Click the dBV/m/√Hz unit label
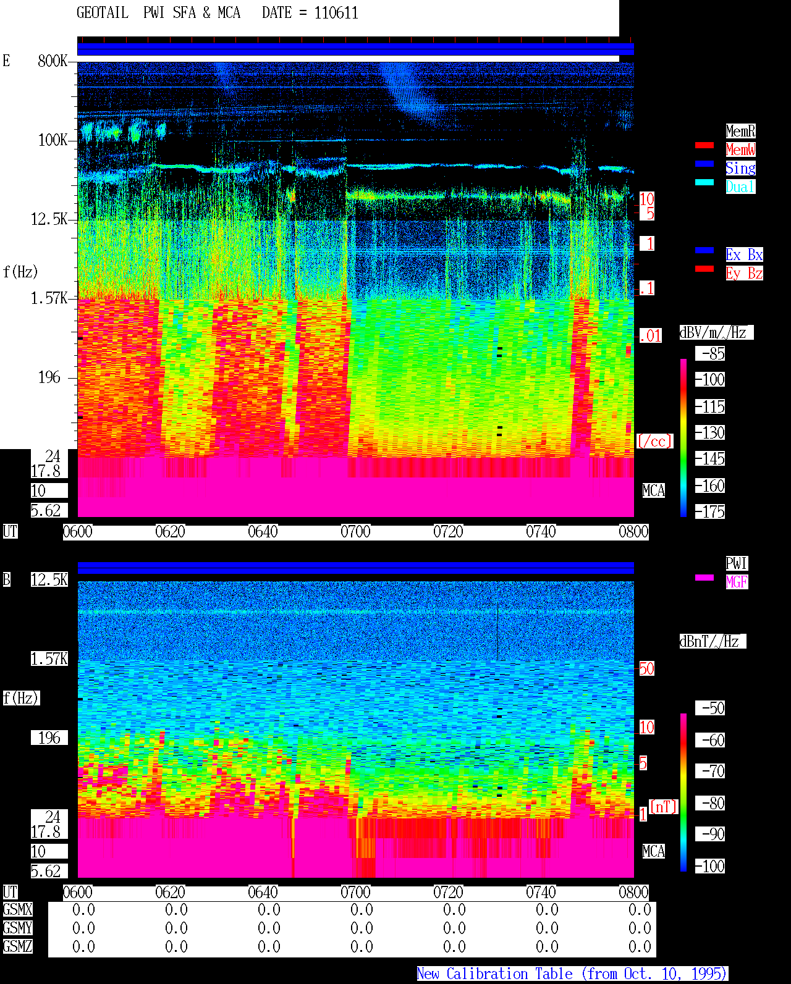Screen dimensions: 791x984 pos(716,332)
